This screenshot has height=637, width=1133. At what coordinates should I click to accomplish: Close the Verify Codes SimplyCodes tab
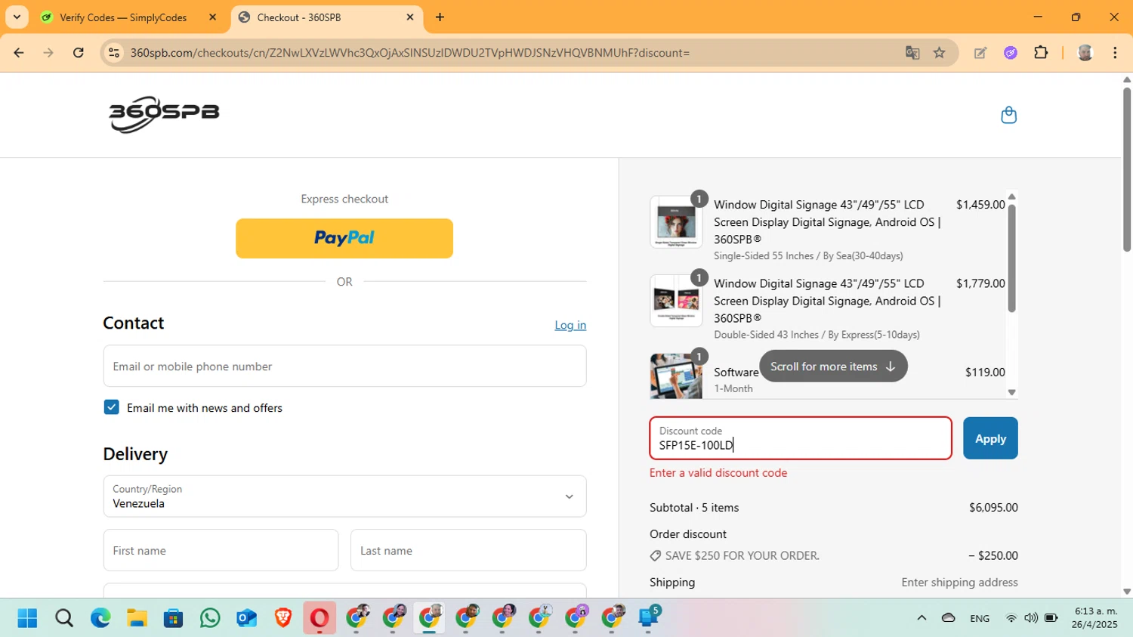pyautogui.click(x=212, y=17)
